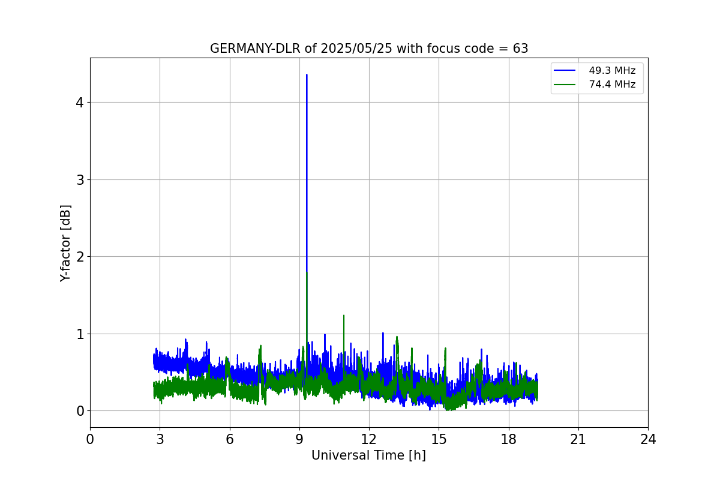Image resolution: width=720 pixels, height=480 pixels.
Task: Click x-axis tick label '24'
Action: tap(648, 439)
